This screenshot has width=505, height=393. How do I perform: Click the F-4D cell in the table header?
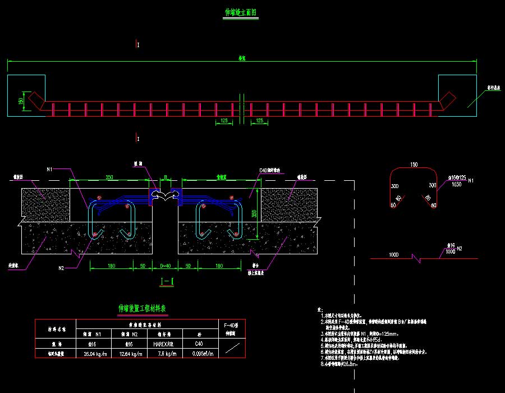coord(231,325)
